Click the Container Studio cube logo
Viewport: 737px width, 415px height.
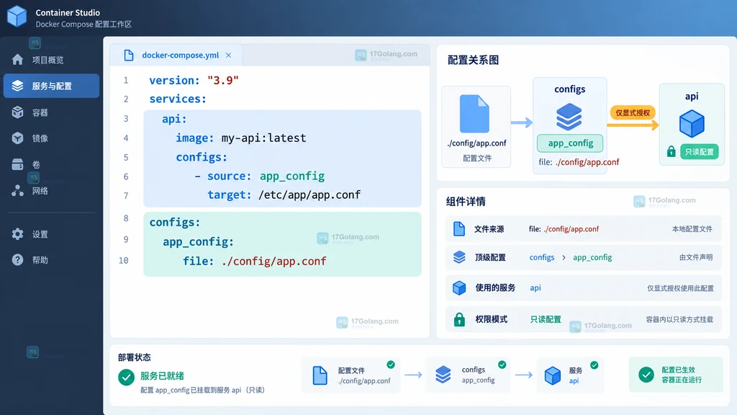[17, 17]
